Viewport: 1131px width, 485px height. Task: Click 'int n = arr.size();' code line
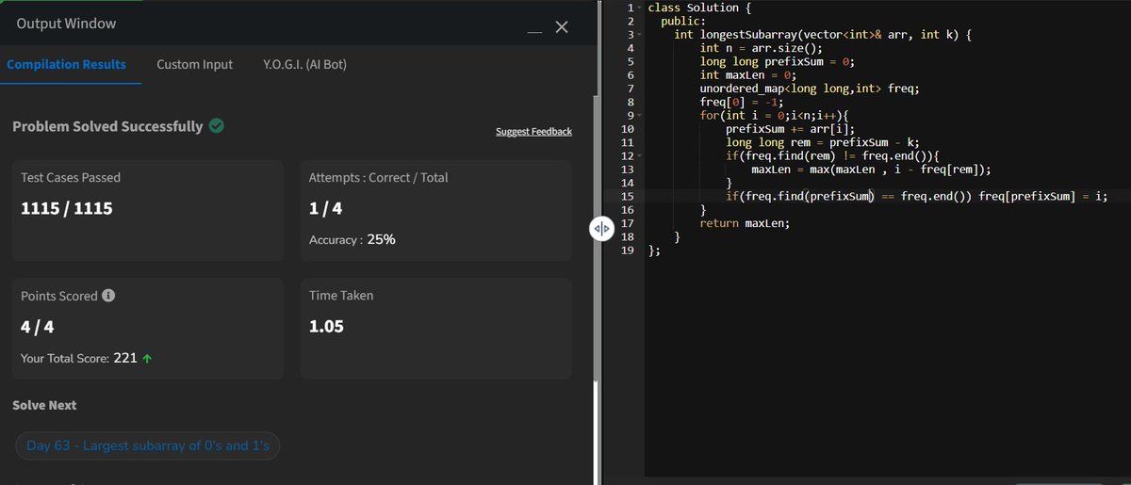(x=762, y=48)
